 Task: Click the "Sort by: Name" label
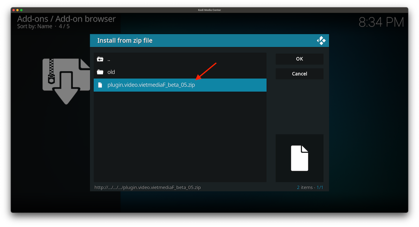pos(34,26)
